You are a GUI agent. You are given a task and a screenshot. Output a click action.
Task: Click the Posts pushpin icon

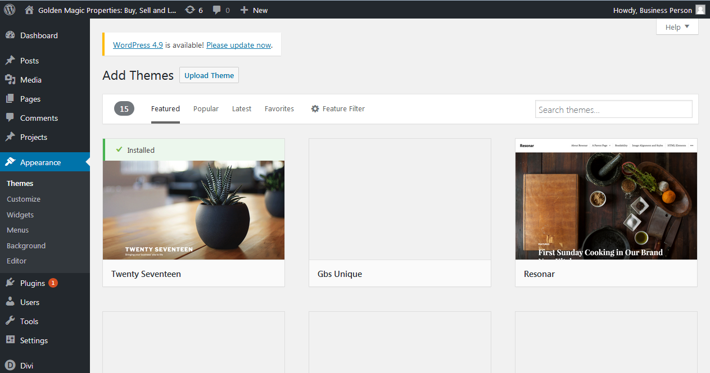(x=10, y=61)
